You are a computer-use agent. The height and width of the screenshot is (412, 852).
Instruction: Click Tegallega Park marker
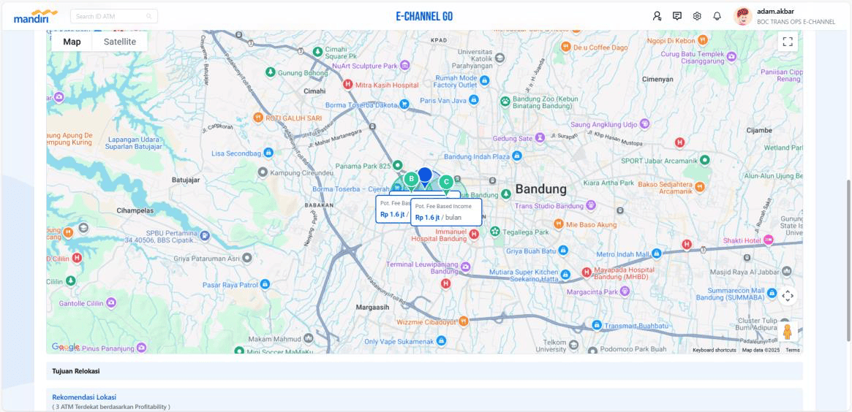click(495, 232)
